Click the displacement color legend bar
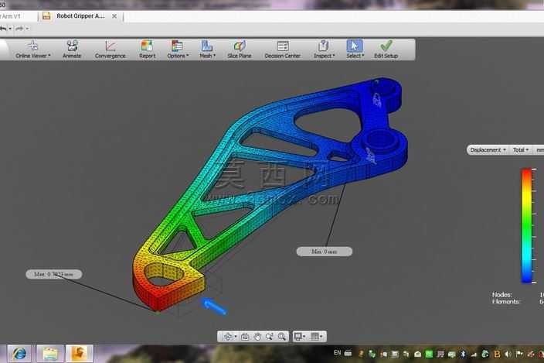Viewport: 544px width, 363px height. point(527,226)
